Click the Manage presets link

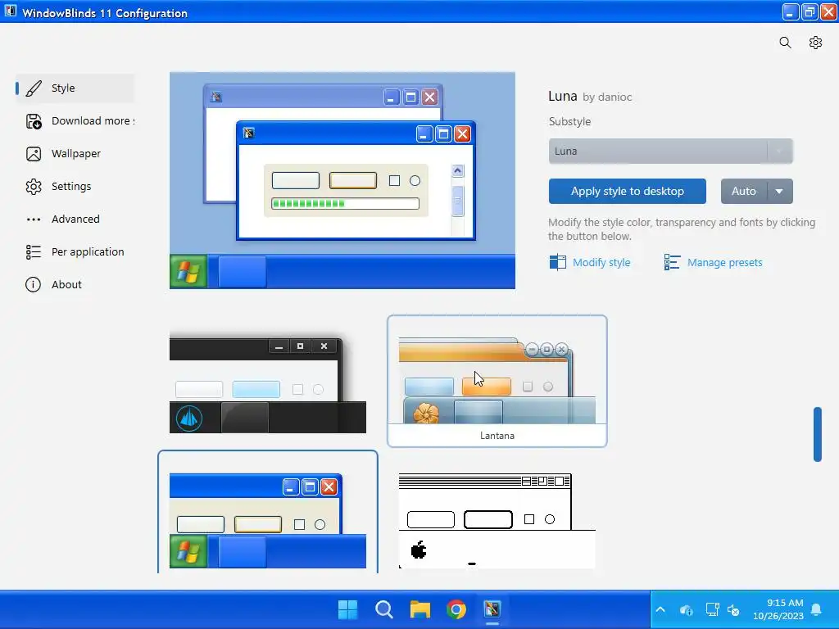pos(724,263)
